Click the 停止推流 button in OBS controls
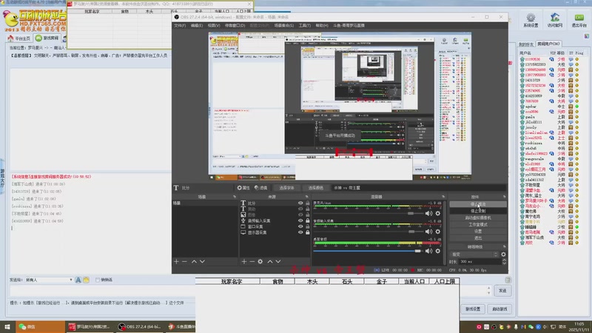 (x=478, y=204)
